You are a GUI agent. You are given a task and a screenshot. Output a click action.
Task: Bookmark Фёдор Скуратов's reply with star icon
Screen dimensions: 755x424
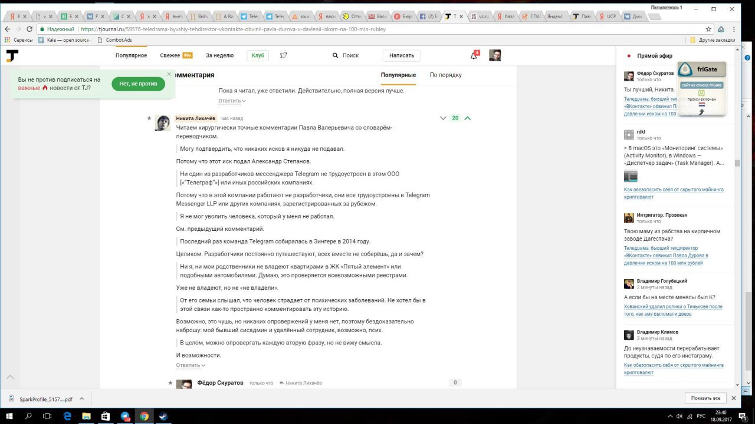pos(170,383)
